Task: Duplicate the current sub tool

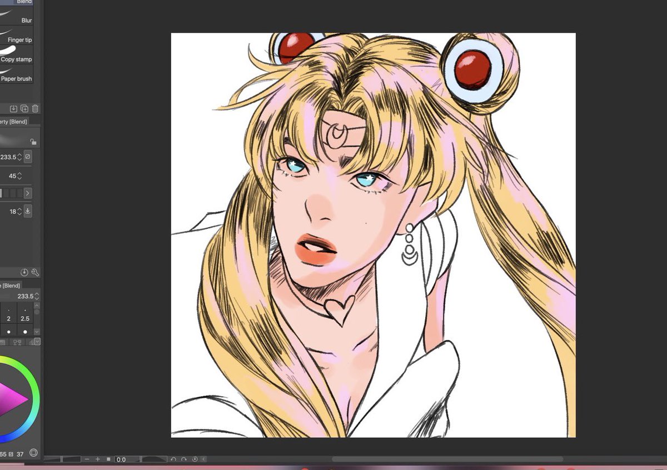Action: tap(24, 108)
